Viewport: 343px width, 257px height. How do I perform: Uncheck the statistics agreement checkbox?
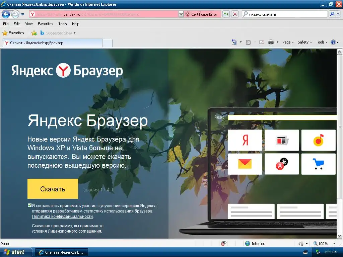(x=29, y=205)
